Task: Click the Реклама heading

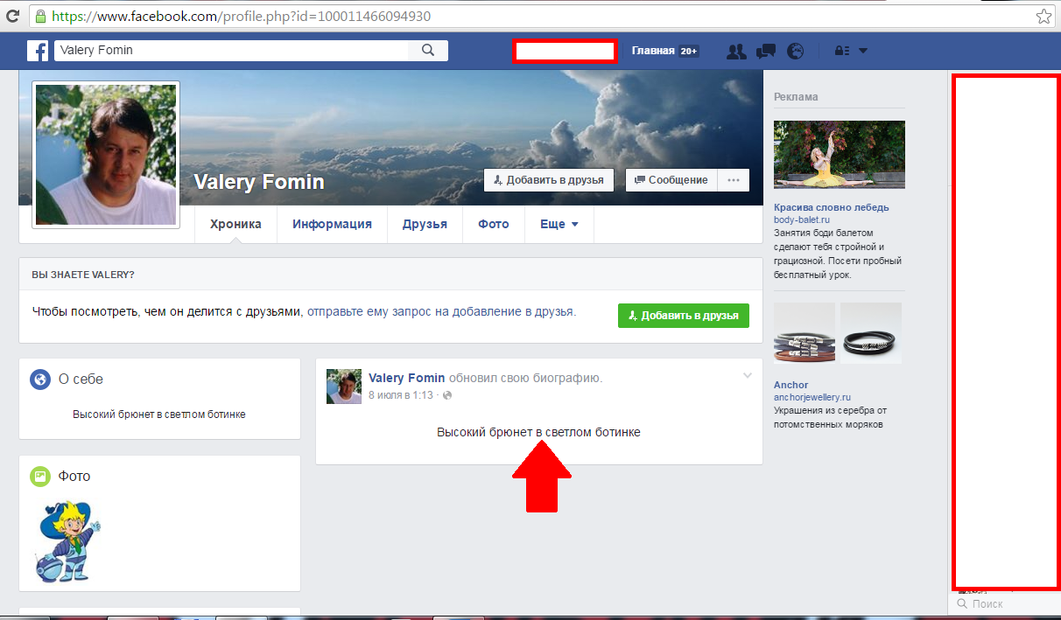Action: point(796,97)
